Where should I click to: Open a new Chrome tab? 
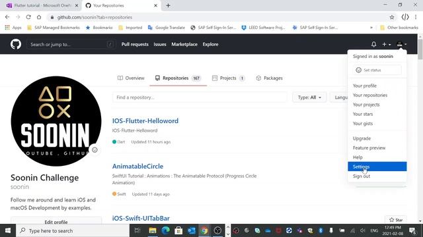point(168,5)
